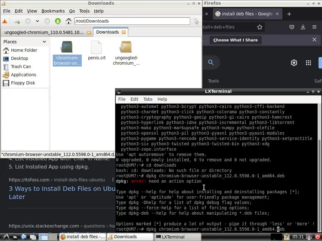The width and height of the screenshot is (322, 241).
Task: Open the Tools menu in file manager
Action: [84, 11]
